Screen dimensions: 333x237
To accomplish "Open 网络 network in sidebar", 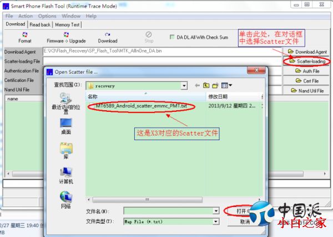I will pyautogui.click(x=66, y=200).
